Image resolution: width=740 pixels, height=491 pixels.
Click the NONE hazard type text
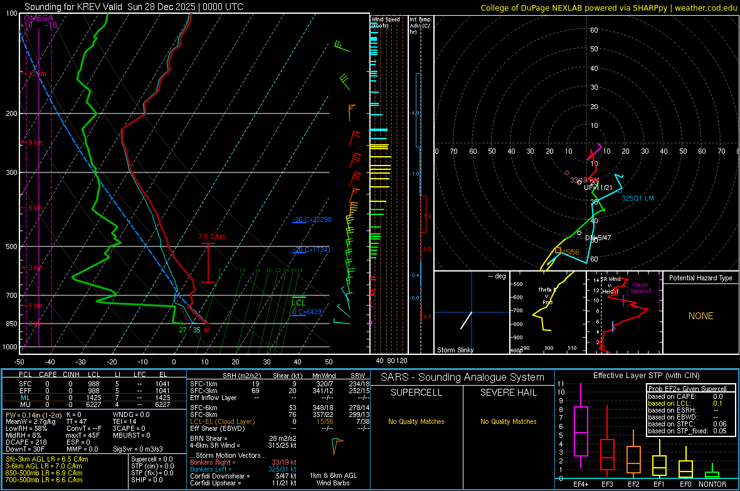click(x=700, y=316)
